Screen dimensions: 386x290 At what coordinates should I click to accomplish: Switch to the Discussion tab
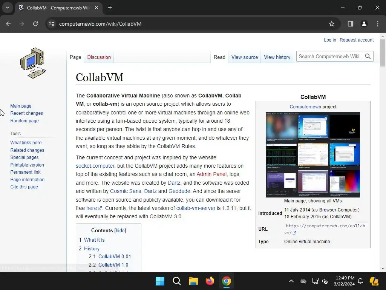(x=99, y=57)
